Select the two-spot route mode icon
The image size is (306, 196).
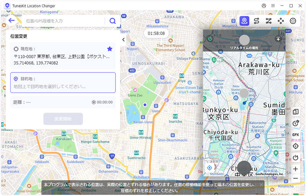[256, 21]
